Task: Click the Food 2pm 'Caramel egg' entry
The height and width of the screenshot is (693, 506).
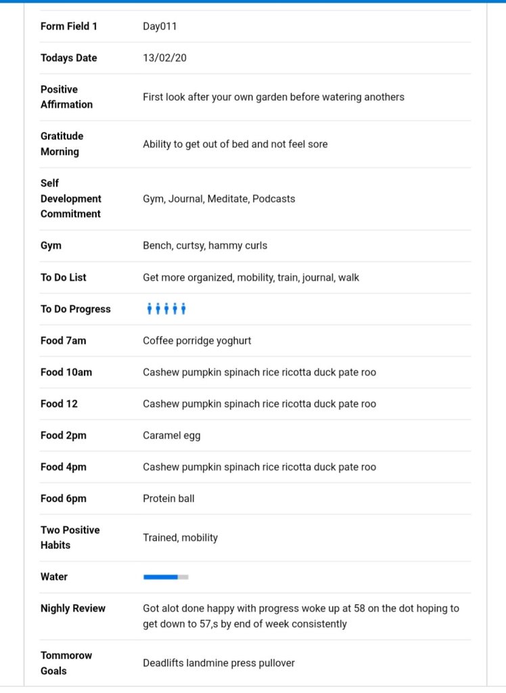Action: (x=171, y=436)
